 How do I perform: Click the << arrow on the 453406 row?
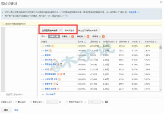43,79
